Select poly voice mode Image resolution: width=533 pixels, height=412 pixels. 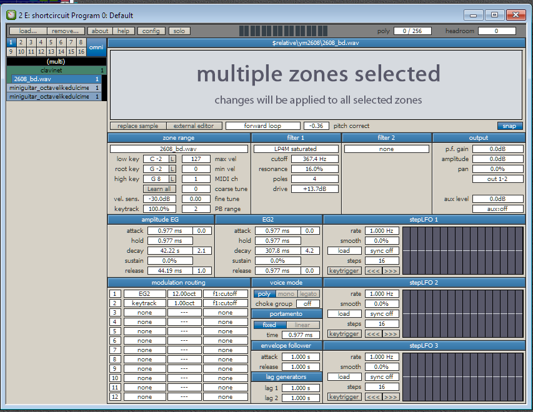point(264,294)
